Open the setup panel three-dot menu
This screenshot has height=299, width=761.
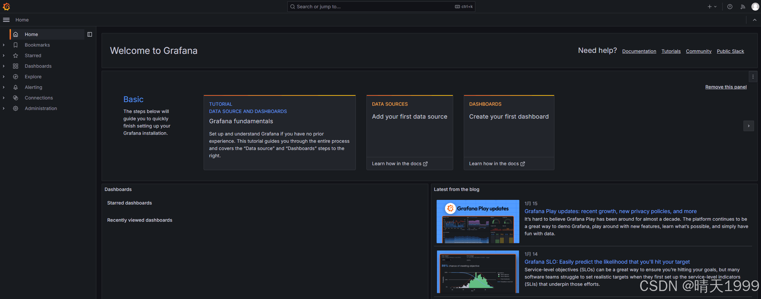click(x=753, y=77)
